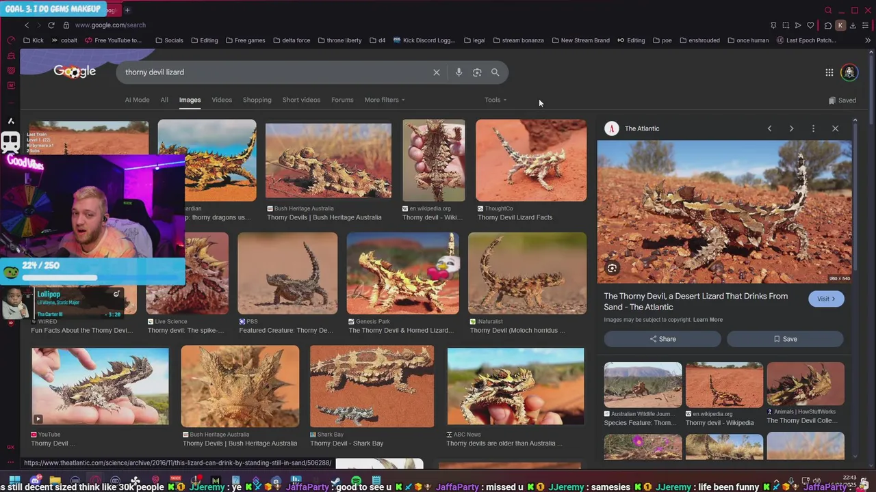Open Search by image lens icon
Viewport: 876px width, 492px height.
477,72
